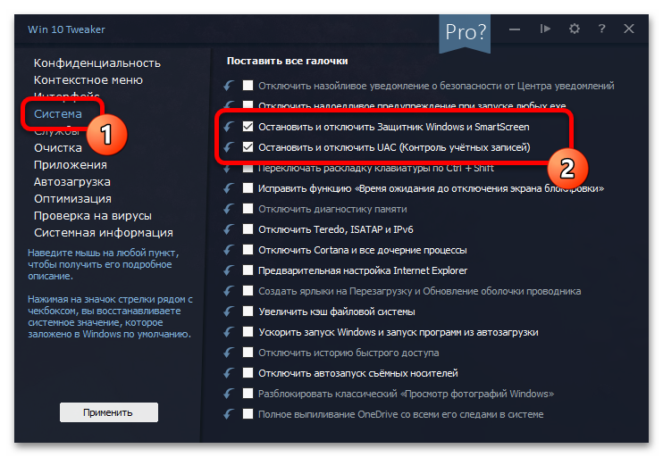Screen dimensions: 663x457
Task: Restore default arrow for кэш файловой системы option
Action: tap(229, 312)
